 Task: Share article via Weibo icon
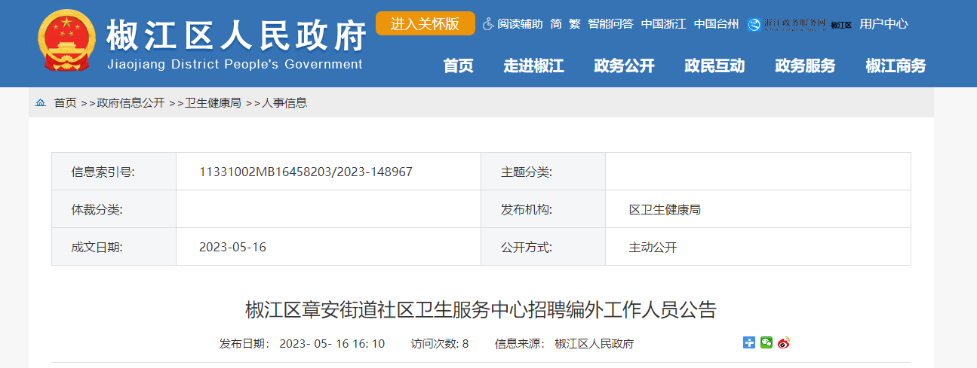click(784, 343)
